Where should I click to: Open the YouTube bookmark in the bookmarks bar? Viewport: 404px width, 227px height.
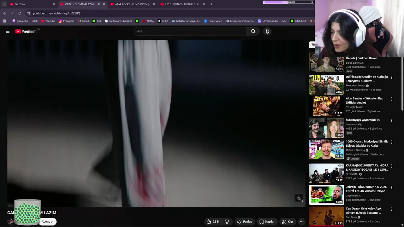(48, 21)
